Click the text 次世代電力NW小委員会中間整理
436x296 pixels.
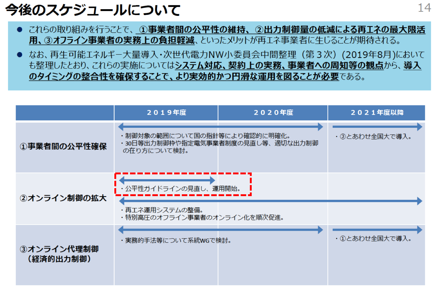click(230, 55)
